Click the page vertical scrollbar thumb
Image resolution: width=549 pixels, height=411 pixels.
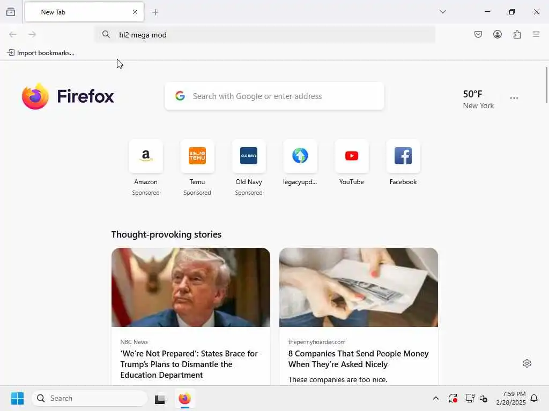pyautogui.click(x=546, y=85)
